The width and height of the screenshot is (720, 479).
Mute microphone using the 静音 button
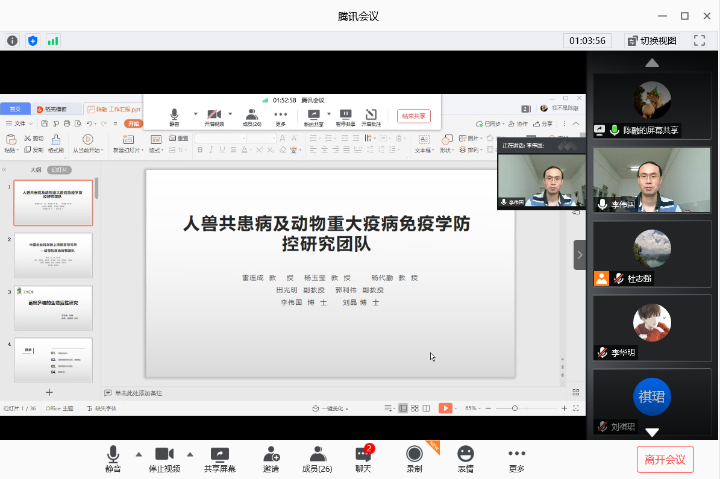[x=113, y=460]
